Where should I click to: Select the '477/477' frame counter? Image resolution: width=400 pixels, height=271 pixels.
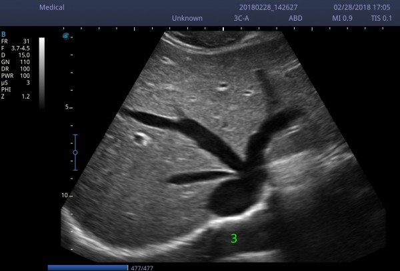(142, 268)
